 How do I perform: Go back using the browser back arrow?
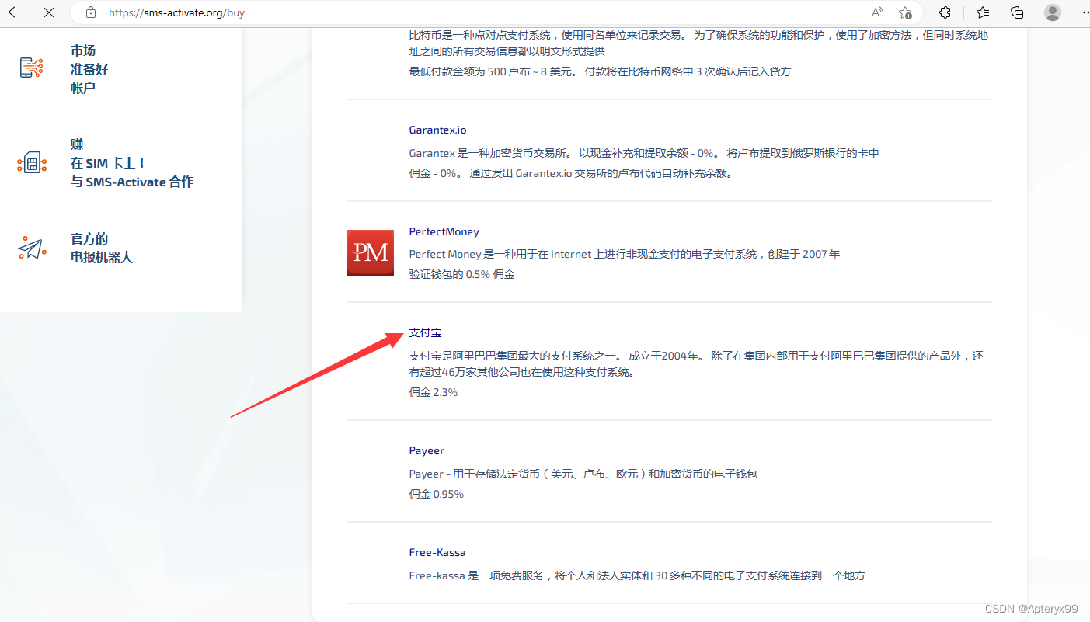(x=15, y=12)
